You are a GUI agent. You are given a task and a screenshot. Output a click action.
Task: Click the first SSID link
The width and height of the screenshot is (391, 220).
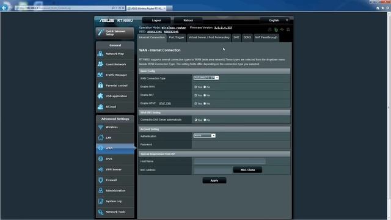(x=155, y=32)
